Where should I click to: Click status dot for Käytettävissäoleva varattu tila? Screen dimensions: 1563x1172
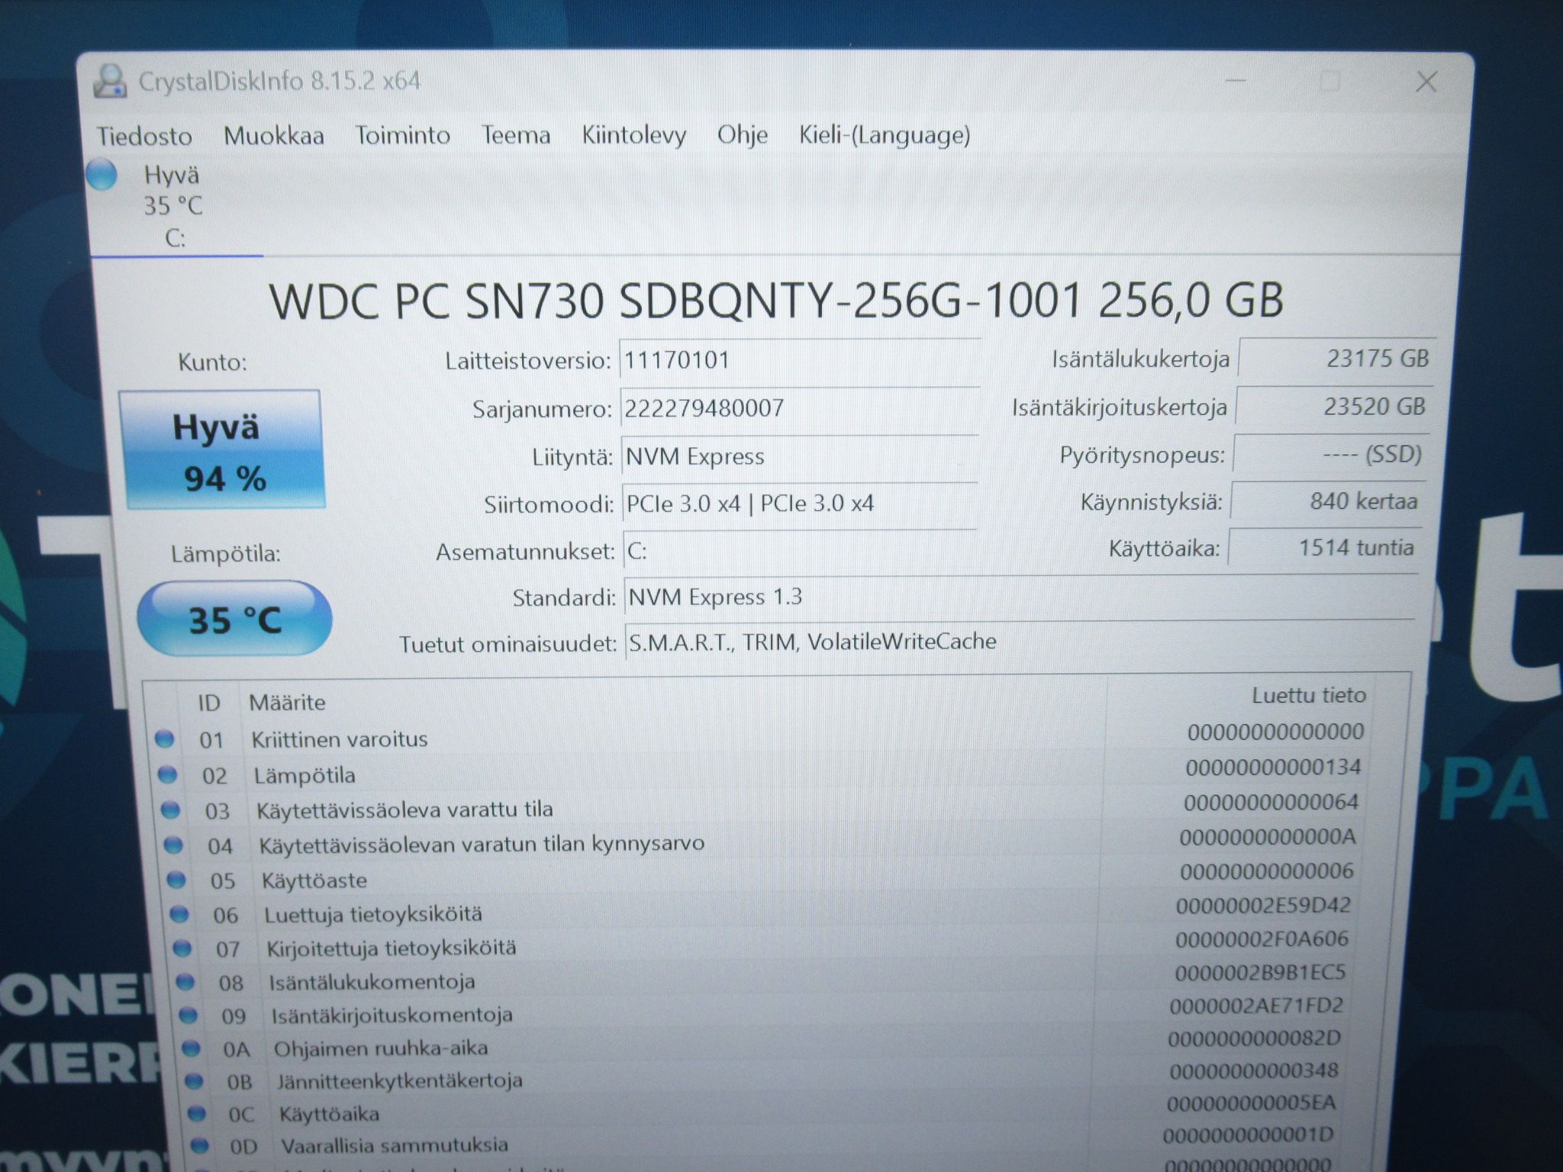(171, 810)
